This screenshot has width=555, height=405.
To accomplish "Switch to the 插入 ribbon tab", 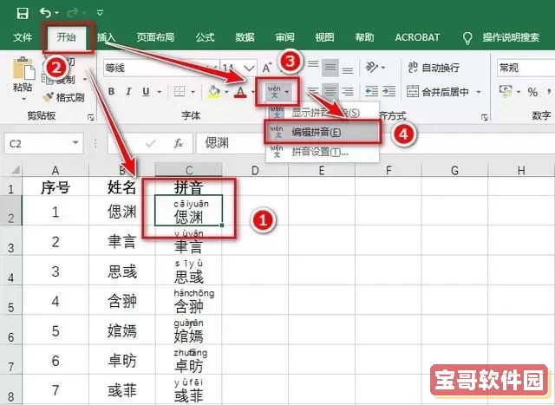I will (x=107, y=37).
